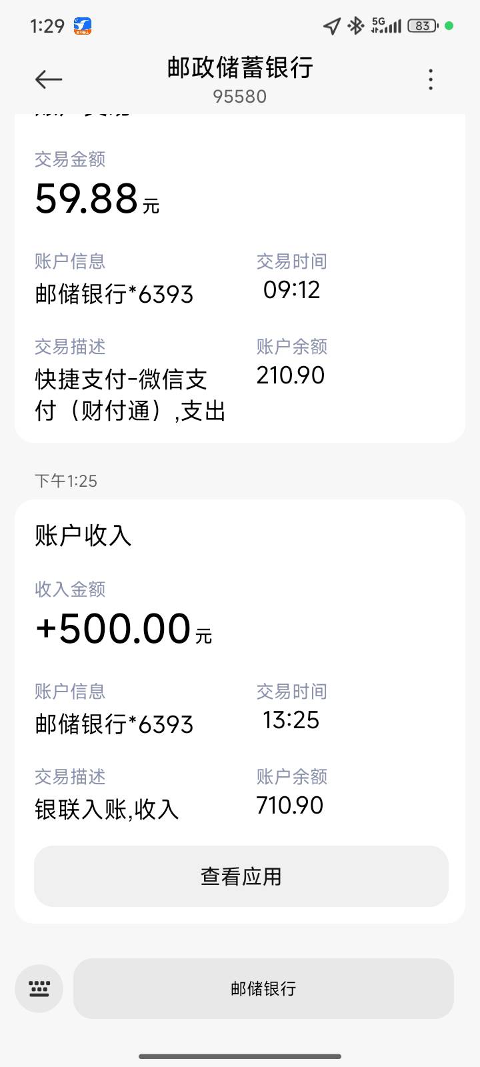Tap the 下午1:25 message timestamp
Screen dimensions: 480x1067
(66, 481)
